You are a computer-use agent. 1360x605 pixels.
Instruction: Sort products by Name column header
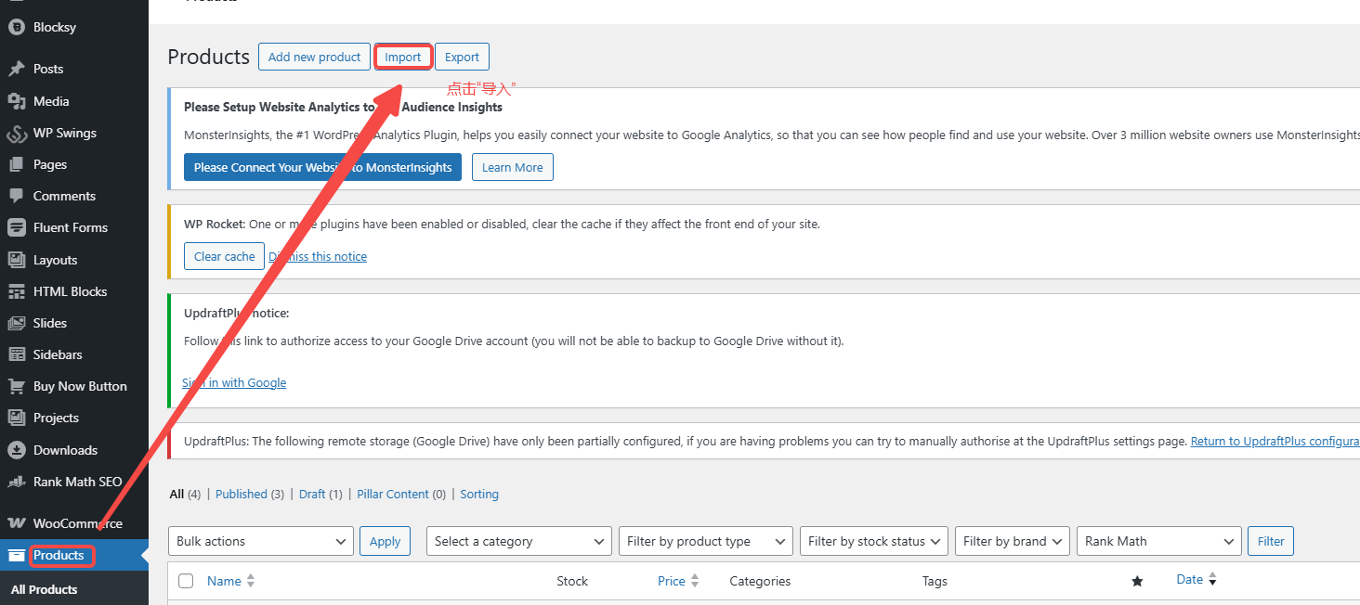pyautogui.click(x=224, y=581)
